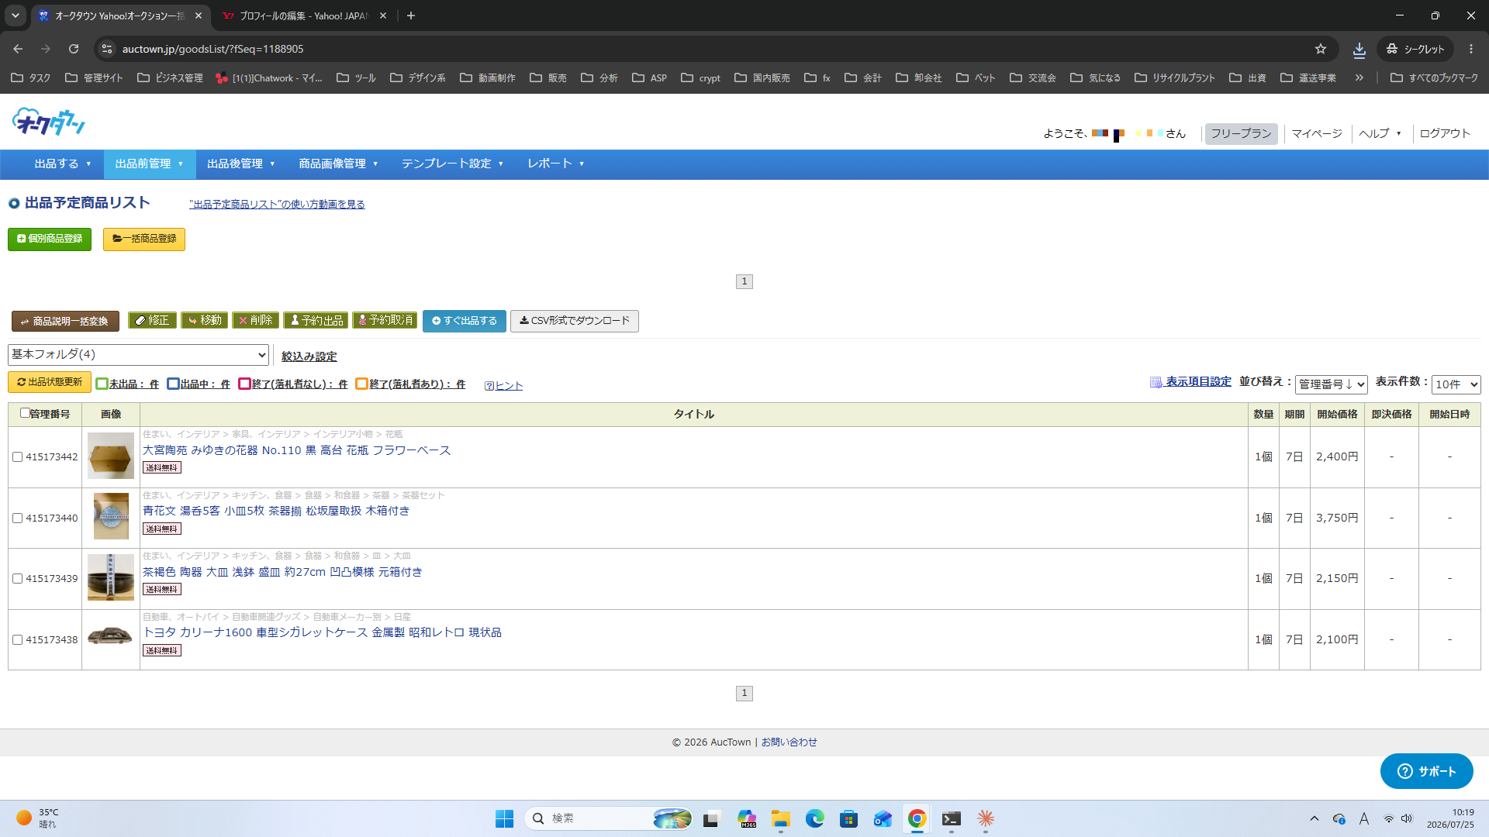Open the ASP bookmark folder
Image resolution: width=1489 pixels, height=837 pixels.
pos(650,77)
